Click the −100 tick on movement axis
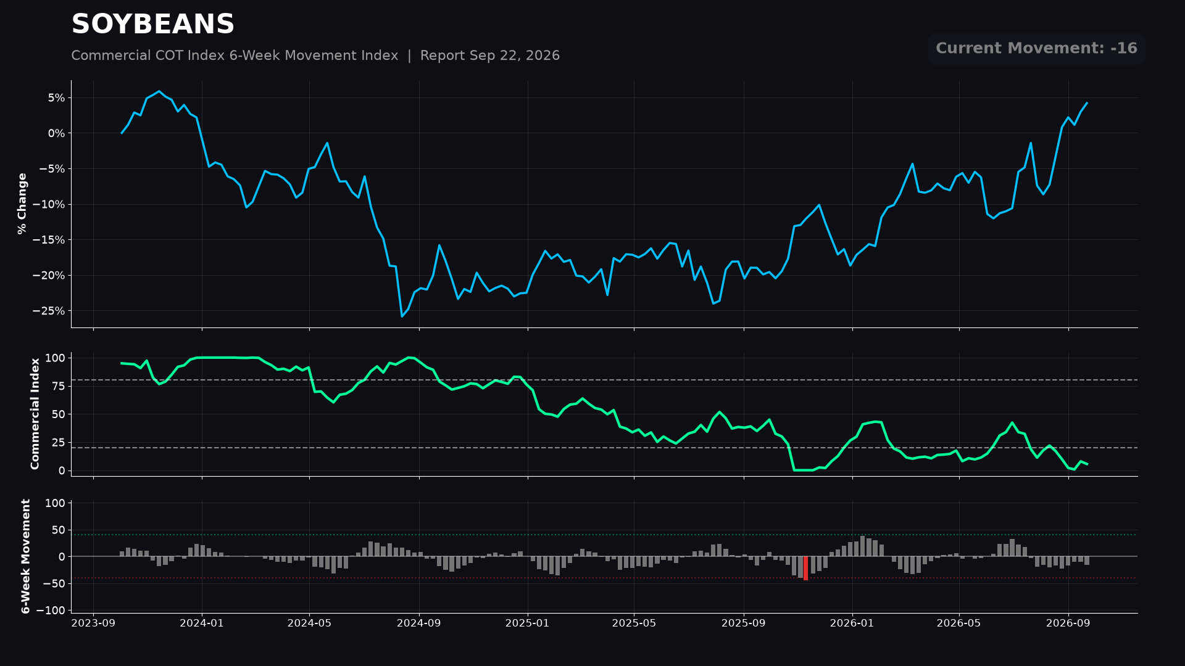Screen dimensions: 1185x666 pyautogui.click(x=50, y=610)
